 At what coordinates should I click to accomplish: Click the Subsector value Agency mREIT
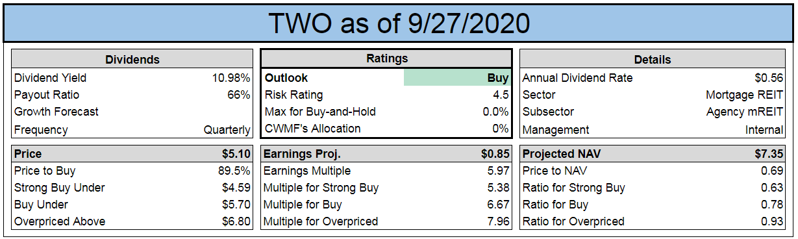(745, 112)
